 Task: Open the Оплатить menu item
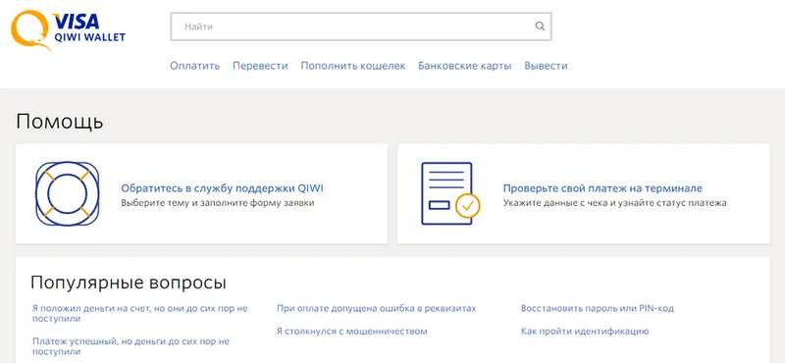(194, 66)
